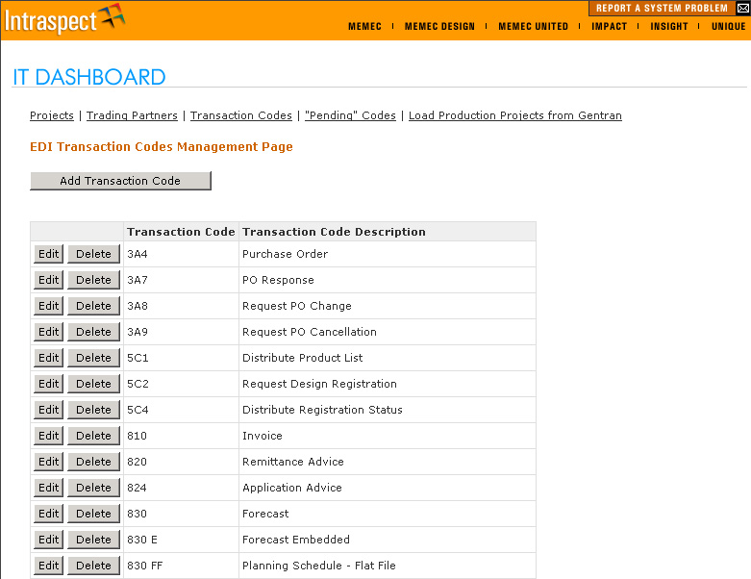Edit the 830 FF Planning Schedule row
Image resolution: width=751 pixels, height=579 pixels.
coord(48,566)
